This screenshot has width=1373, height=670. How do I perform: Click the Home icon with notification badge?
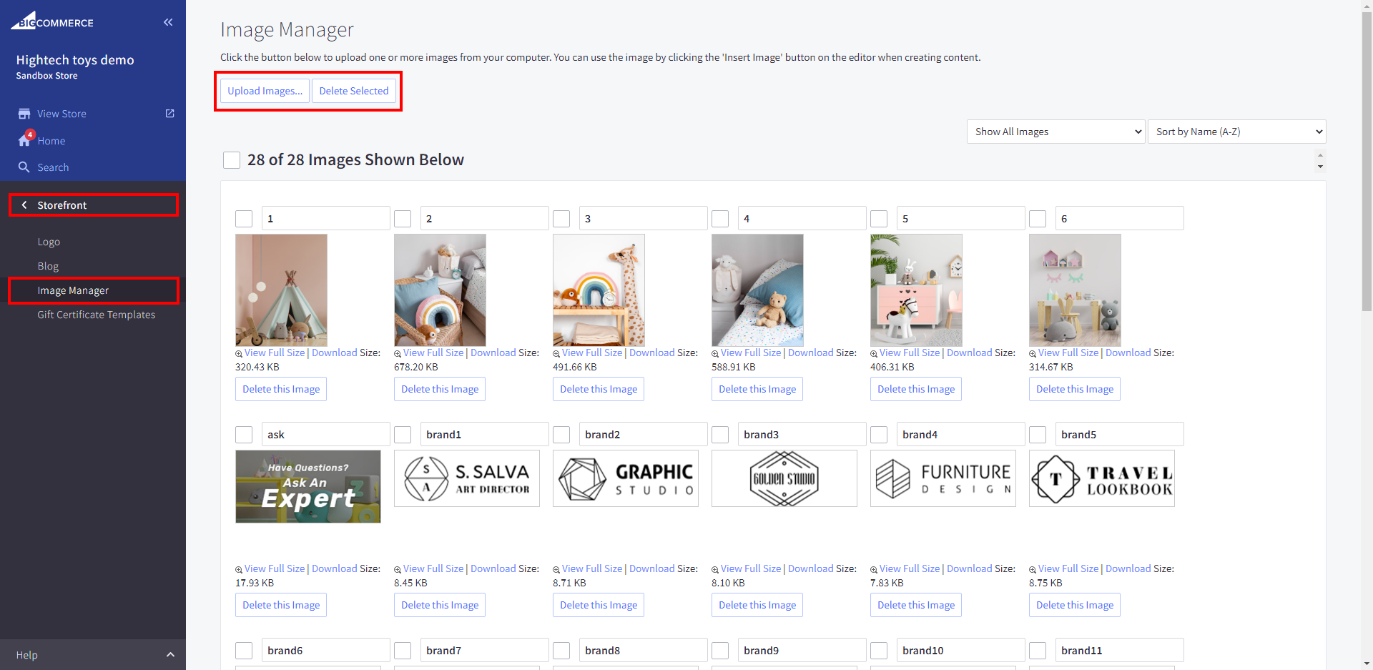pos(25,140)
